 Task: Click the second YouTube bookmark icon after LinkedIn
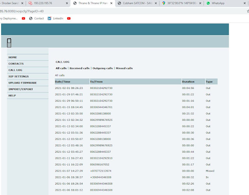[69, 18]
